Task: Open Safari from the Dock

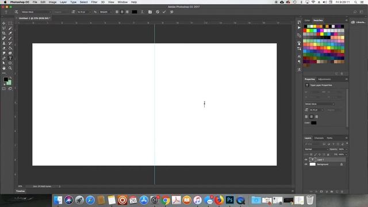Action: point(90,200)
